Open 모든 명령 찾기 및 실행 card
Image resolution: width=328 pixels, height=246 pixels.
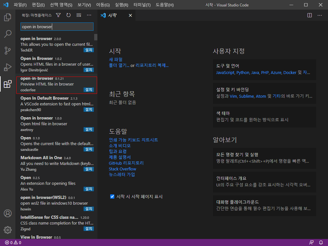(x=264, y=158)
